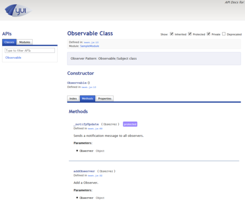Switch to the Classes tab
245x200 pixels.
point(9,42)
